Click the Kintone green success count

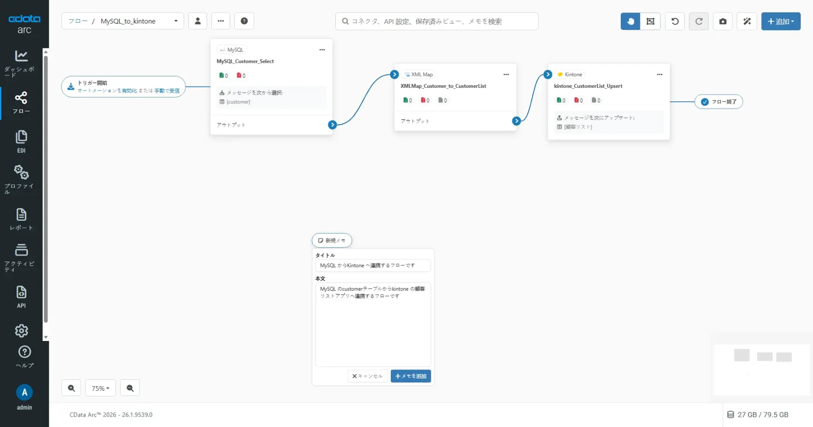[x=561, y=101]
